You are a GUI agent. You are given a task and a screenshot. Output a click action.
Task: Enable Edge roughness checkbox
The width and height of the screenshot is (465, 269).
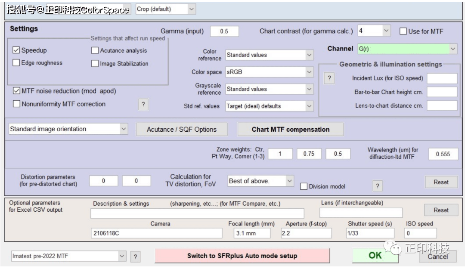[x=16, y=63]
